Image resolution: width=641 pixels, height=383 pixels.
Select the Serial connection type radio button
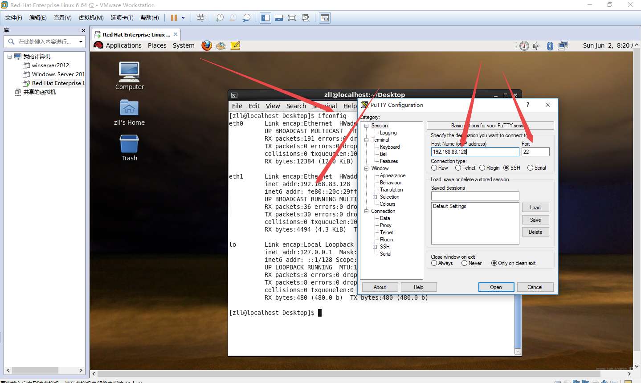tap(530, 168)
